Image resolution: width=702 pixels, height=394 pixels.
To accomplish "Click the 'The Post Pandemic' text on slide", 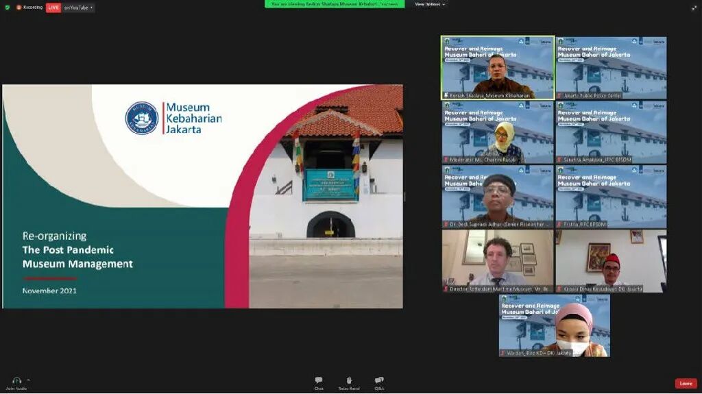I will (68, 250).
